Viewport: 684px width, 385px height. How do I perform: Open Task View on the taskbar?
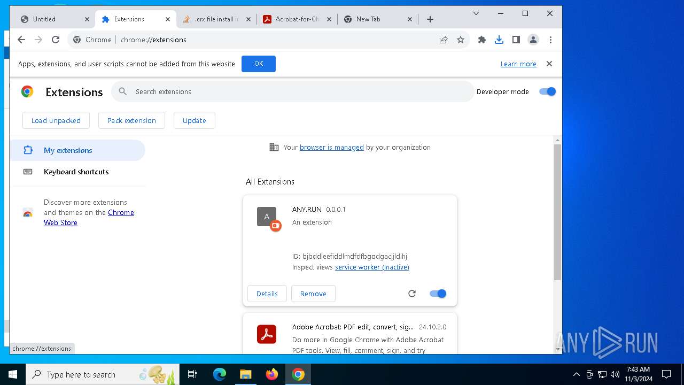pos(192,374)
